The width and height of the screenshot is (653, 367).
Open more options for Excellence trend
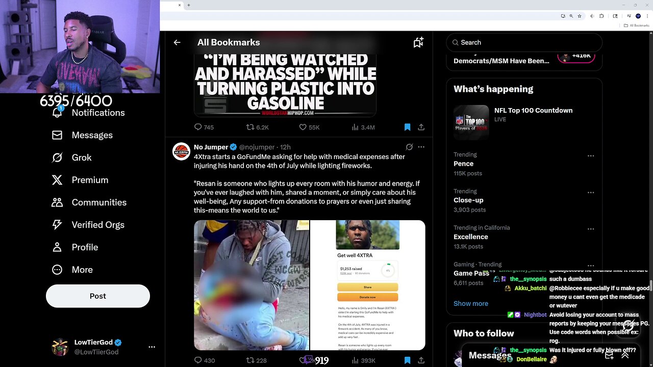[x=591, y=229]
